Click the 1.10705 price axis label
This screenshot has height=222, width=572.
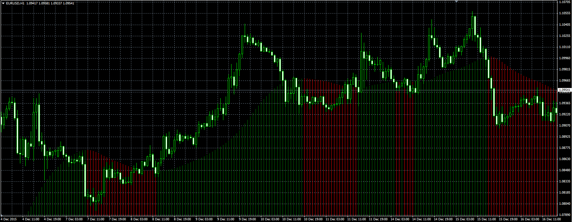[564, 2]
